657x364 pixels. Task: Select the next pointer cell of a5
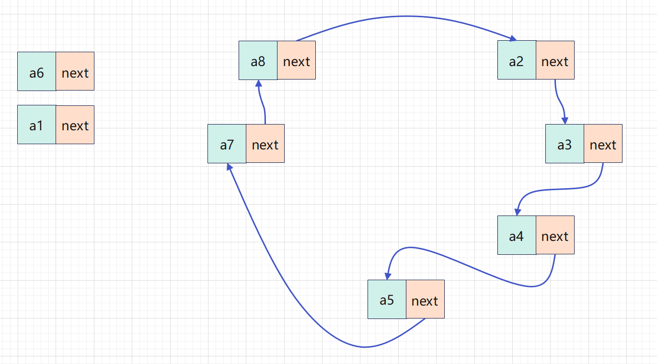[426, 299]
